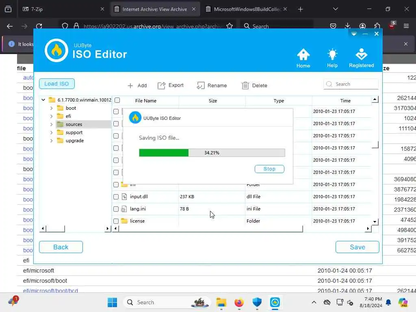Open the Firefox tab list dropdown
This screenshot has height=312, width=416.
pyautogui.click(x=335, y=9)
